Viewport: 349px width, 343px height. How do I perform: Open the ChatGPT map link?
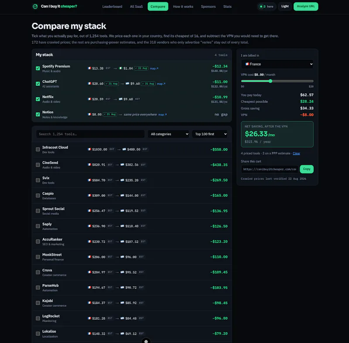161,84
